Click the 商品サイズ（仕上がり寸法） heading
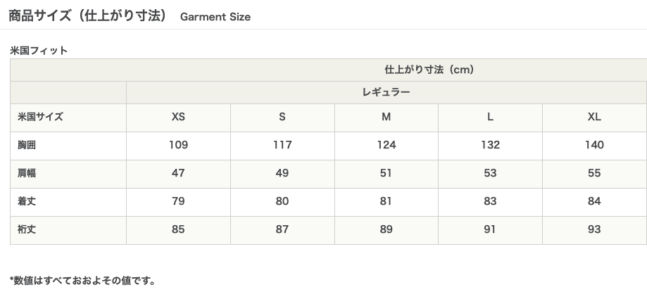 pos(87,16)
